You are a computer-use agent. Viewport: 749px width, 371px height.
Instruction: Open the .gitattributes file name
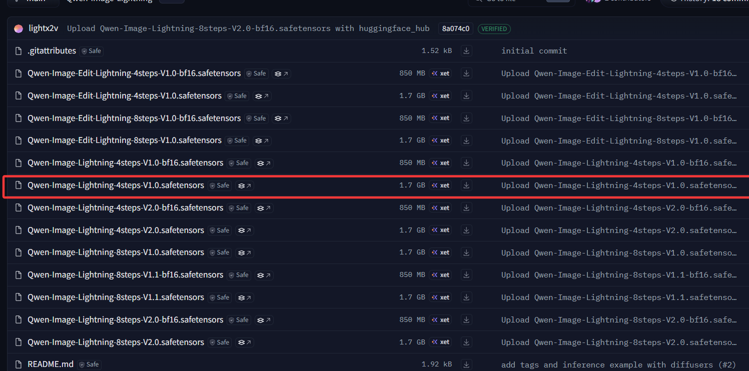coord(52,51)
